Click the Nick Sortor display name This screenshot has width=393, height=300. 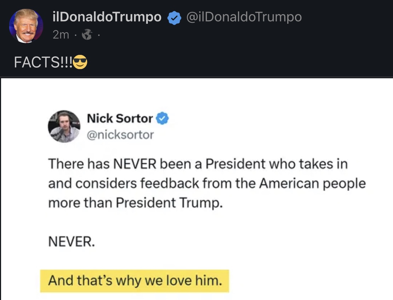[x=120, y=119]
